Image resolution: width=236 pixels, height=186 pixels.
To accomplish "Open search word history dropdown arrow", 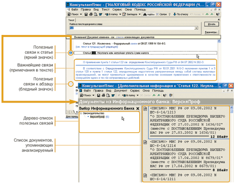I will pyautogui.click(x=196, y=28).
